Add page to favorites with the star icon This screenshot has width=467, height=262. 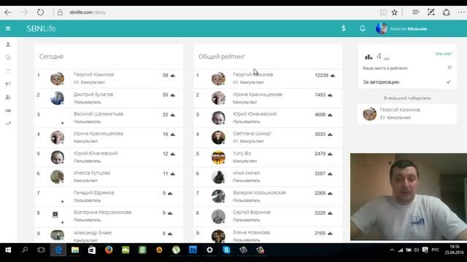point(395,12)
